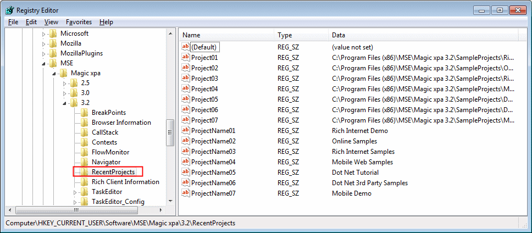Click the (Default) value icon
The image size is (532, 233).
click(186, 47)
